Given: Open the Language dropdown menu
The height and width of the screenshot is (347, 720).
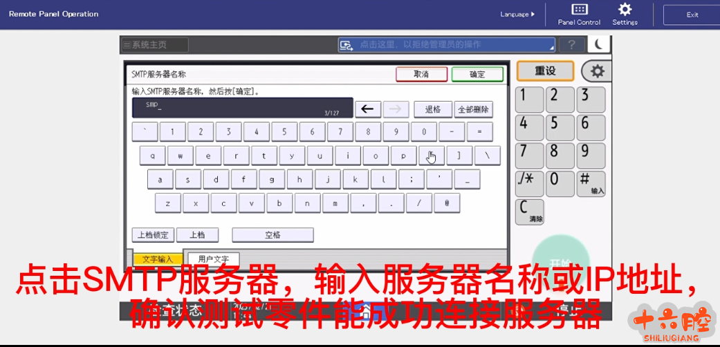Looking at the screenshot, I should [x=517, y=14].
